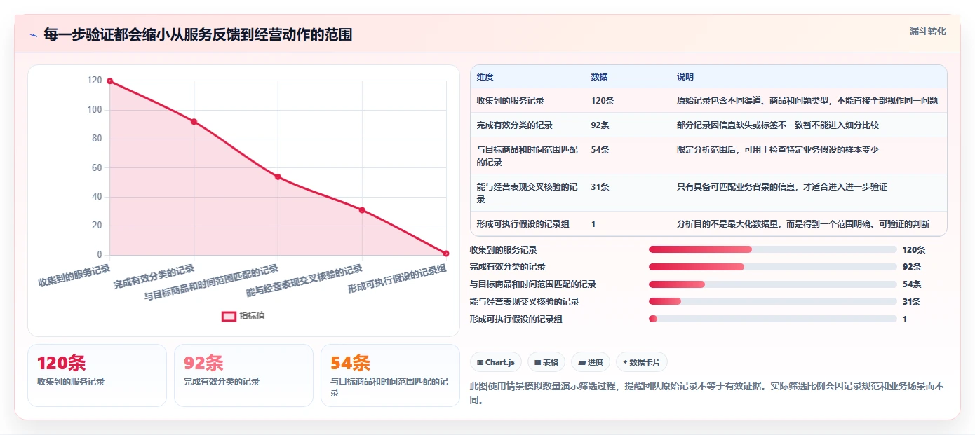
Task: Click the 完成有效分类的记录 progress bar
Action: (x=773, y=267)
